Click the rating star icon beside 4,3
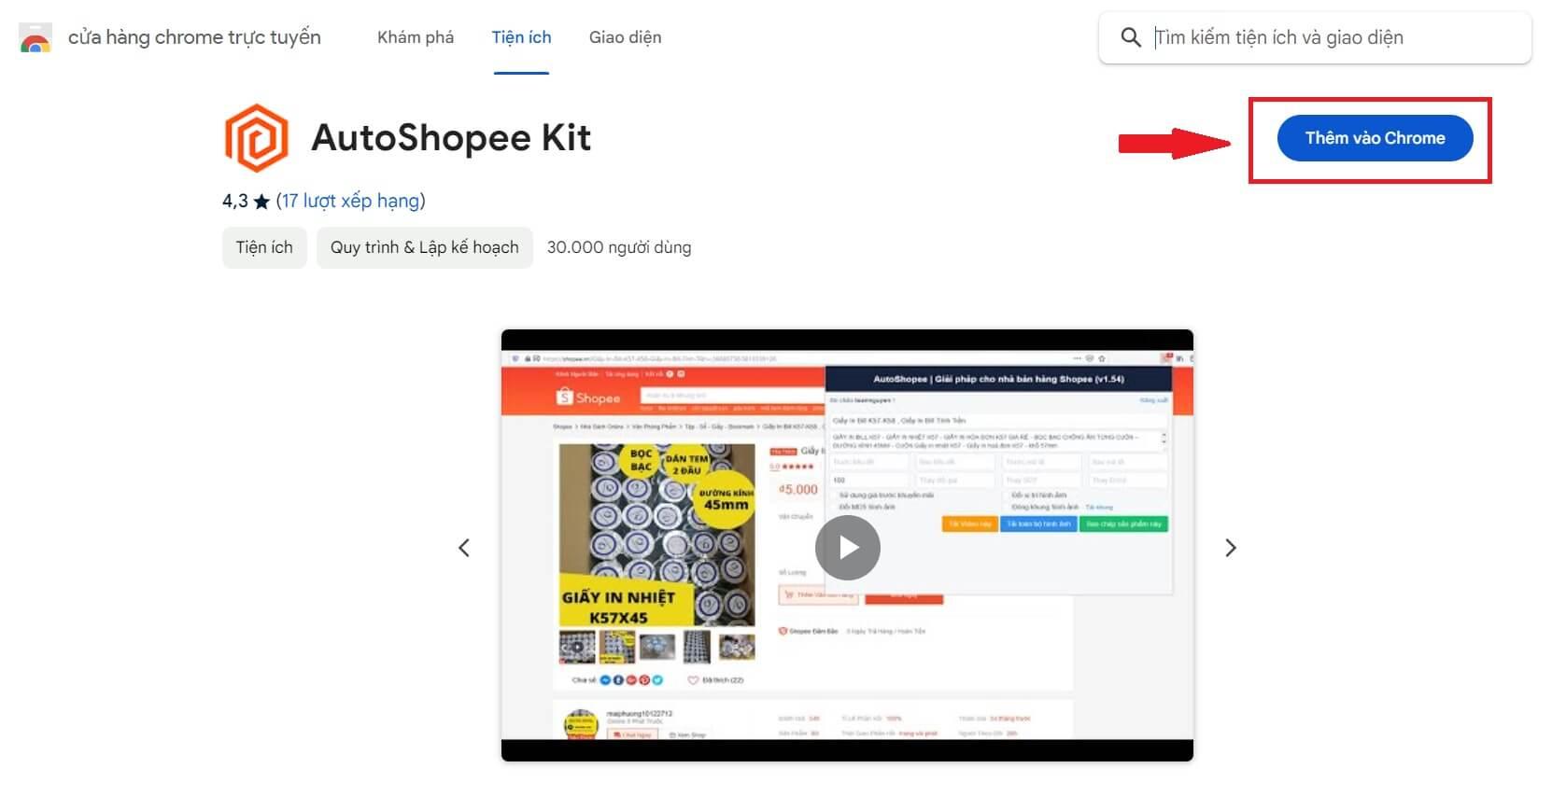Screen dimensions: 1552x796 pyautogui.click(x=261, y=202)
